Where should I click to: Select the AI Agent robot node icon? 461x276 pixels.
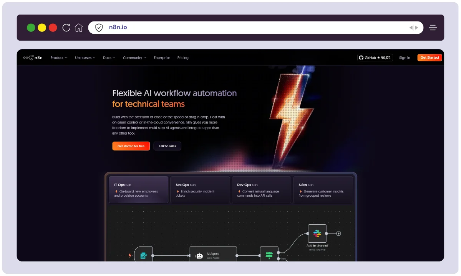click(199, 255)
